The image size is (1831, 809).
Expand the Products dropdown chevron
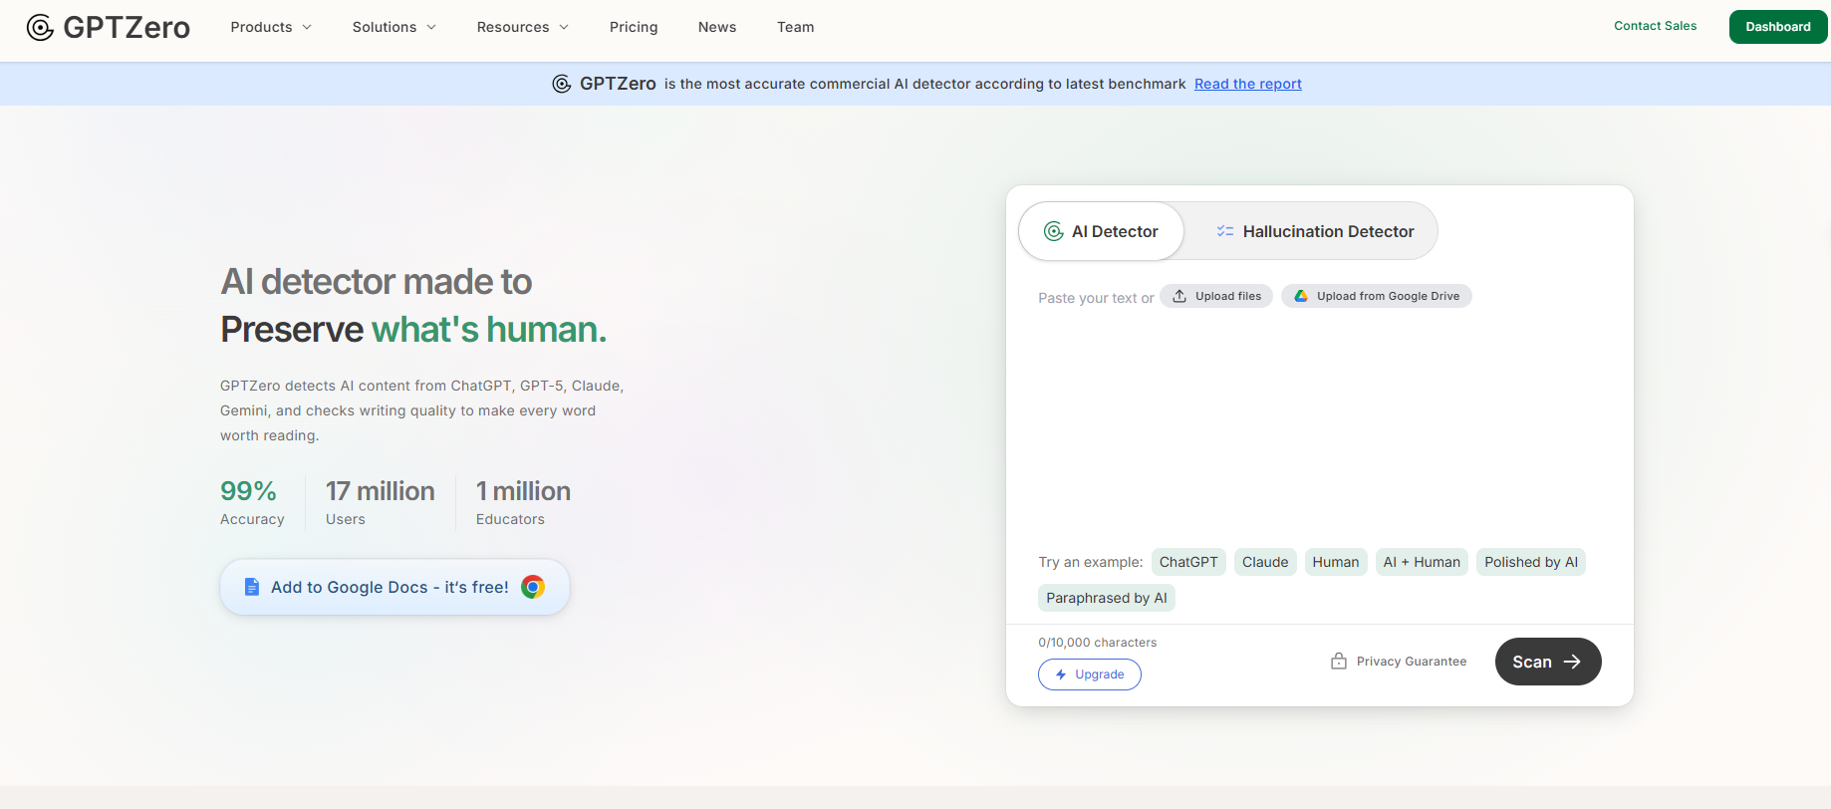[307, 27]
